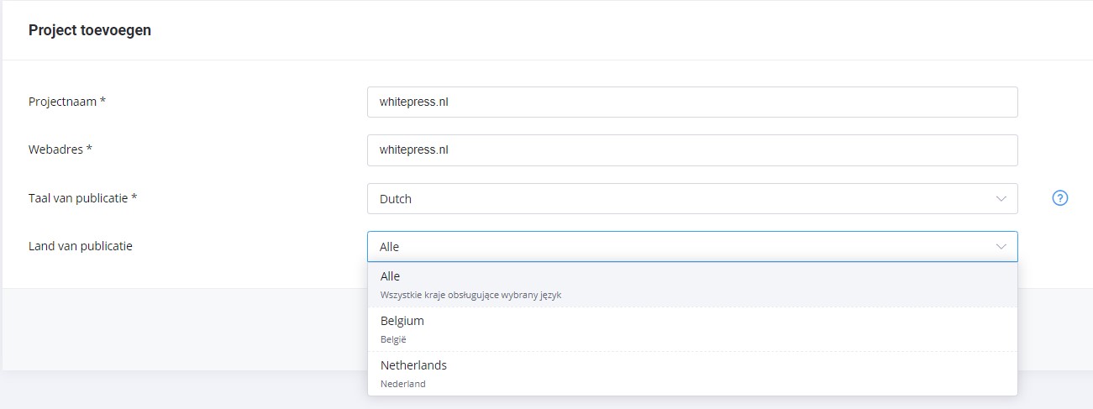The width and height of the screenshot is (1093, 409).
Task: Choose Belgium from the country list
Action: point(692,329)
